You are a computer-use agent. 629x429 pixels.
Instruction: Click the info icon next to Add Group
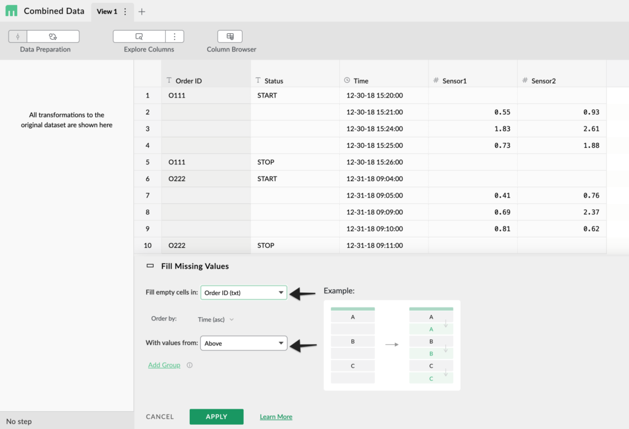coord(190,365)
